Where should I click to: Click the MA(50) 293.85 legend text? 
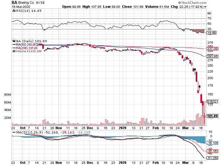pyautogui.click(x=26, y=44)
